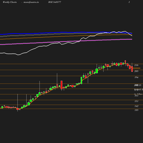Viewport: 143px width, 143px height.
Task: Click the last red candle at right edge
Action: [132, 69]
